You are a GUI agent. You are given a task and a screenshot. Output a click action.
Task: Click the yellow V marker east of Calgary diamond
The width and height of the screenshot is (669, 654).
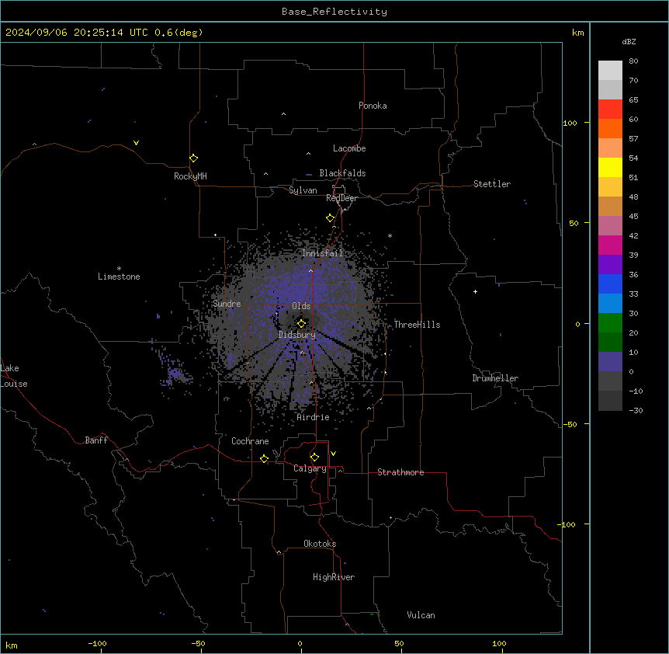point(333,454)
